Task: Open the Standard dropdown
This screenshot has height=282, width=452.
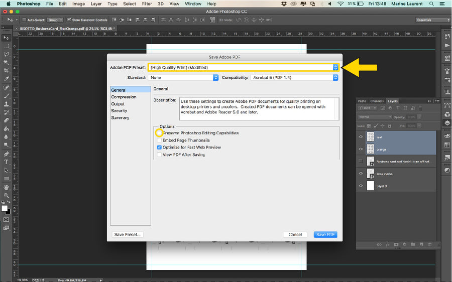Action: click(183, 77)
